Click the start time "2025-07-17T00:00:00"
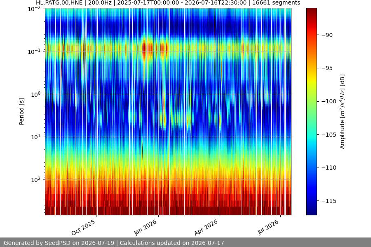Viewport: 371px width, 247px height. point(148,3)
